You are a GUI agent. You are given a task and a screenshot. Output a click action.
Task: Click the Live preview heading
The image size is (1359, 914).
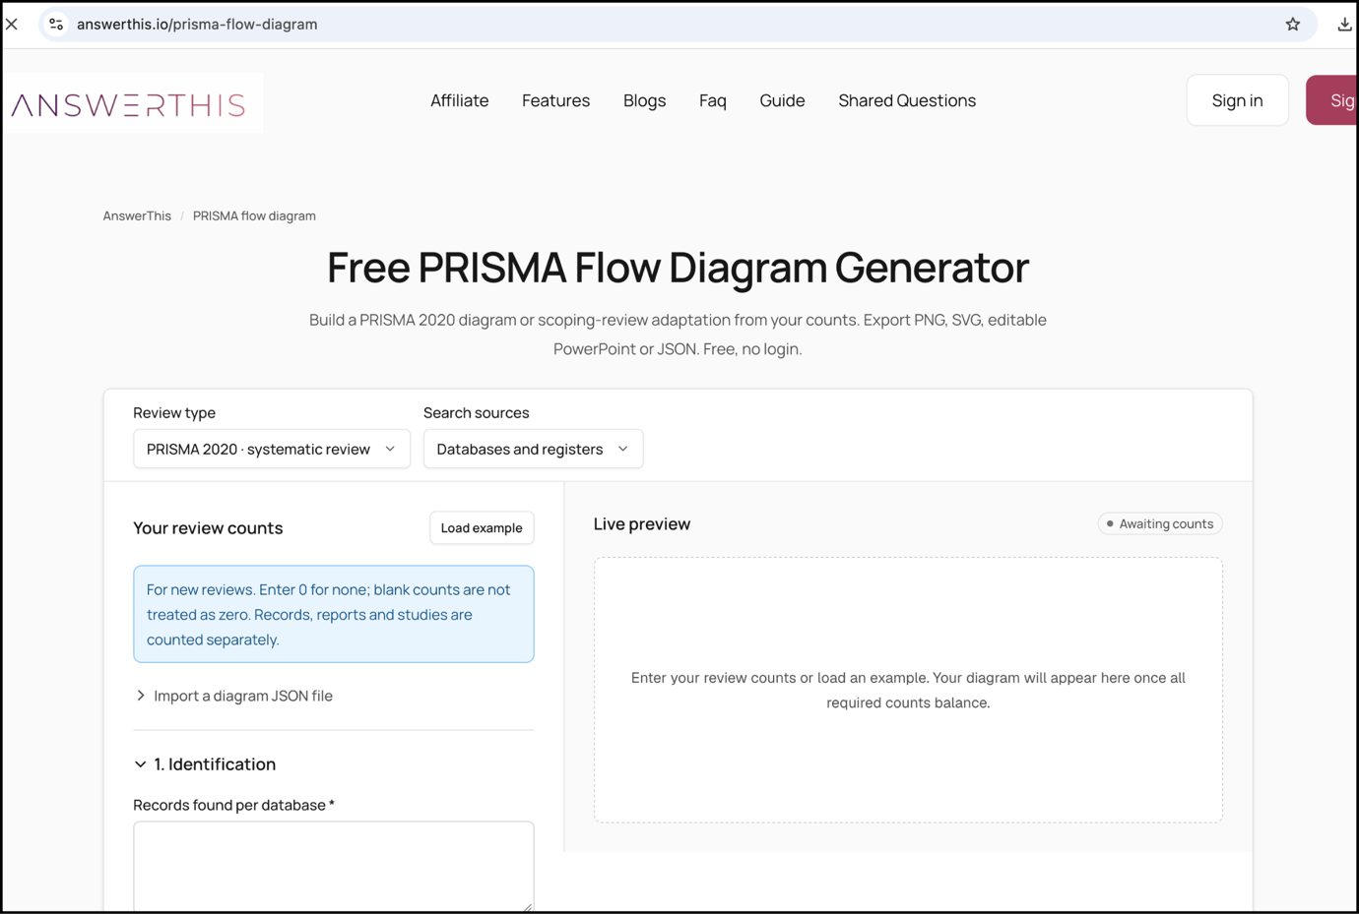(642, 524)
